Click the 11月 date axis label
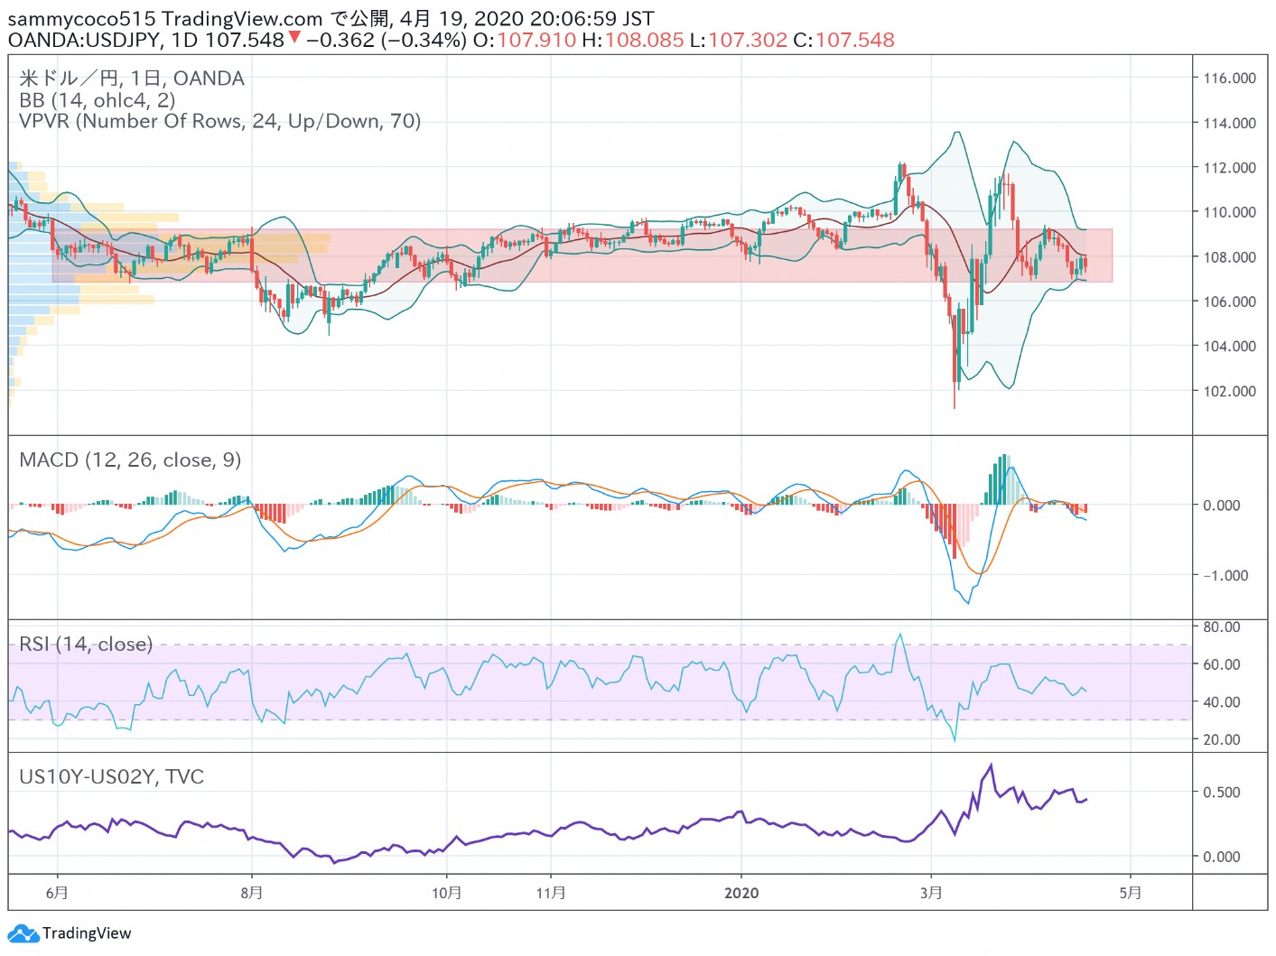Viewport: 1276px width, 956px height. [x=551, y=893]
